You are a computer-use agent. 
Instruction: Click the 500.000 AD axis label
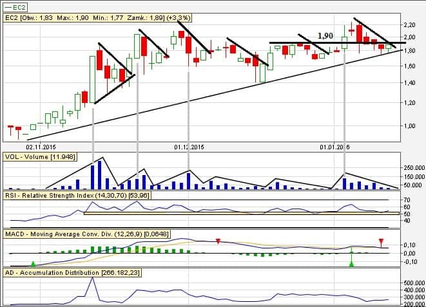coord(412,282)
